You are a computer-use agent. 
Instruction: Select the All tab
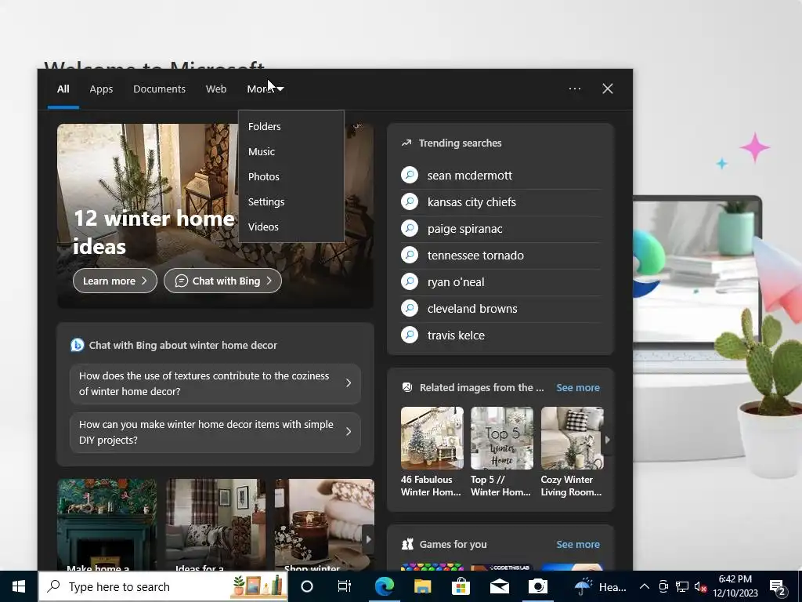(63, 89)
